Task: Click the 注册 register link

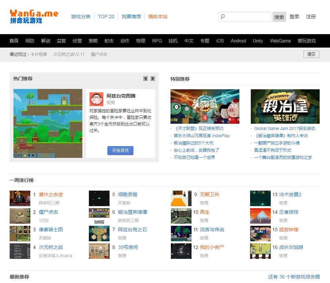Action: pos(311,17)
